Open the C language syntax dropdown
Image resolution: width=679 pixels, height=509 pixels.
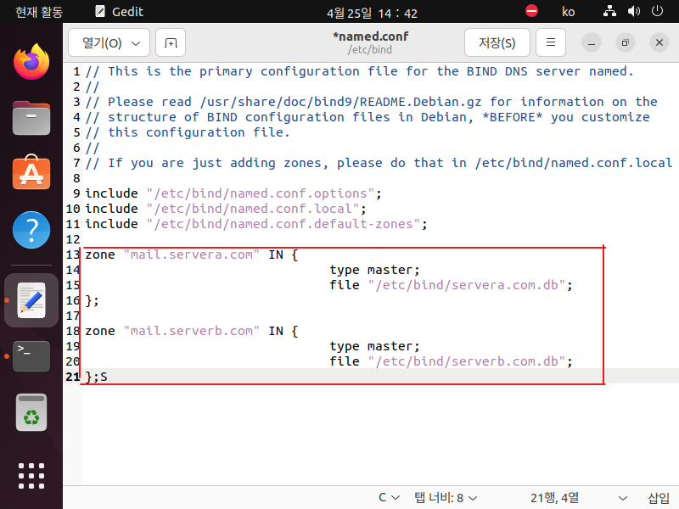[x=389, y=497]
